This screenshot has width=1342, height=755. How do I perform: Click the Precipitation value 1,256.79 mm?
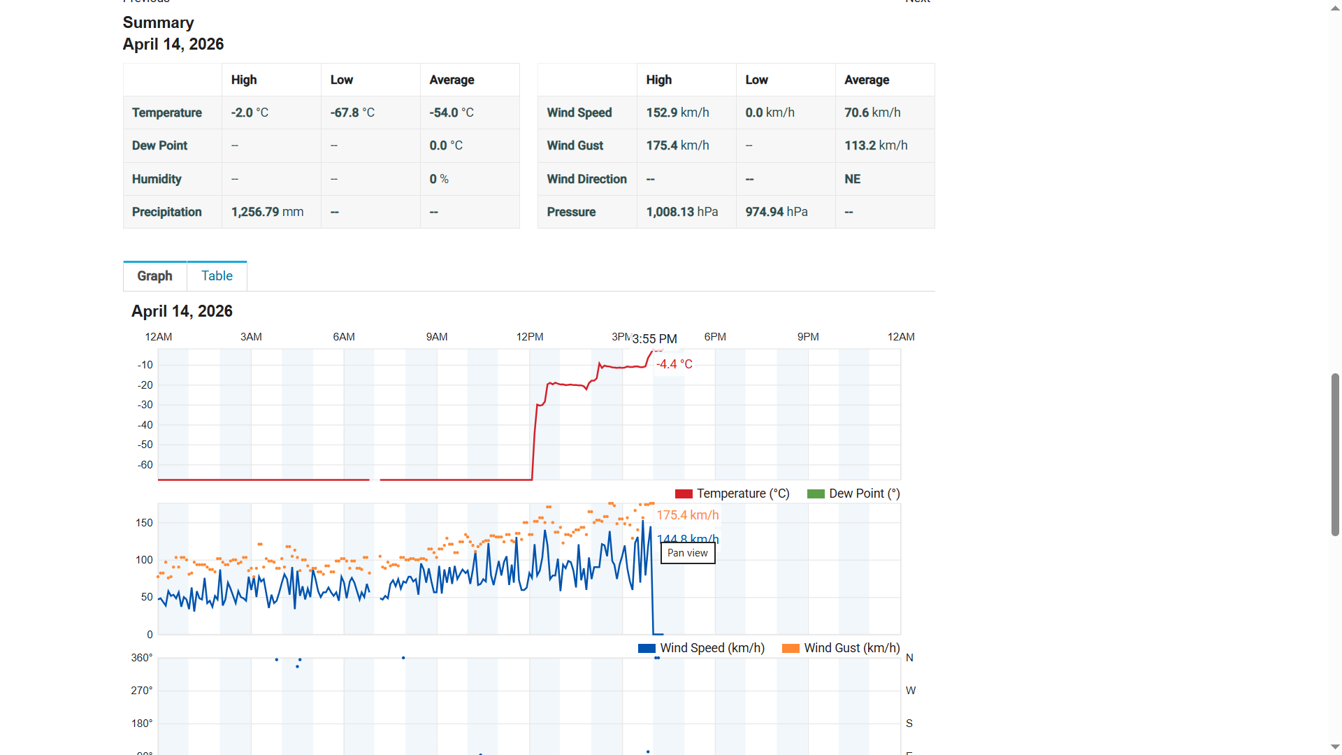[x=267, y=212]
